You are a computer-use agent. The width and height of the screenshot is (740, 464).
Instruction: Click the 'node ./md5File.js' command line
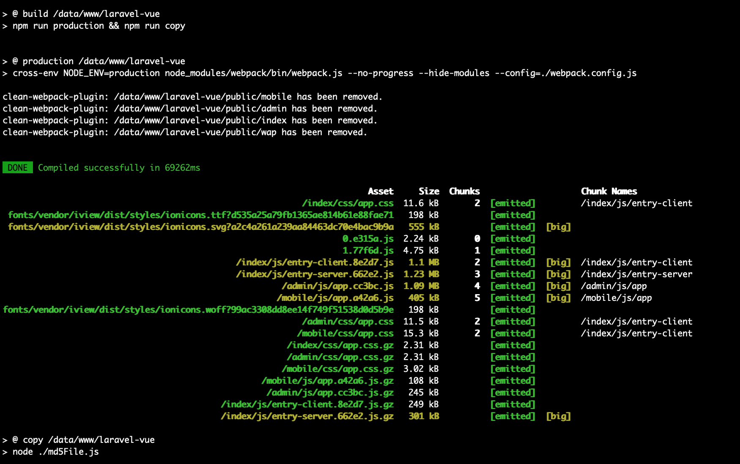click(x=51, y=452)
